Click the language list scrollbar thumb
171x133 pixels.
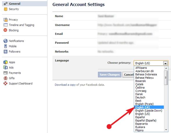[166, 78]
